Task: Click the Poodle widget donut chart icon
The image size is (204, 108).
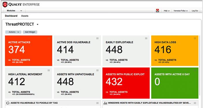Action: pos(8,103)
